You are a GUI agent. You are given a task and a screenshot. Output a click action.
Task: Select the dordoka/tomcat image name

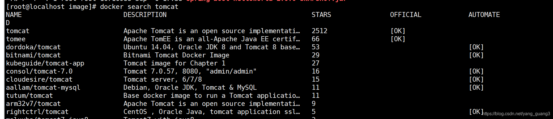tap(33, 47)
